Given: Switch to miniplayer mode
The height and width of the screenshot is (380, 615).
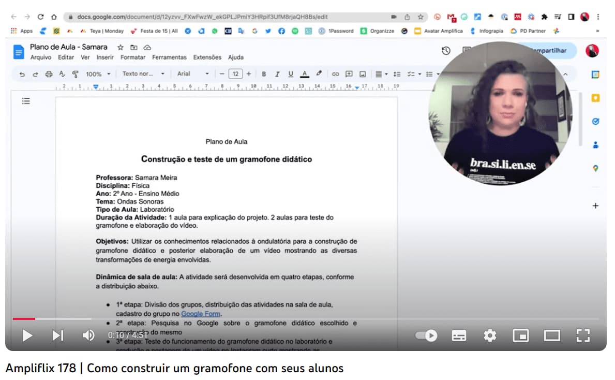Looking at the screenshot, I should [x=520, y=335].
